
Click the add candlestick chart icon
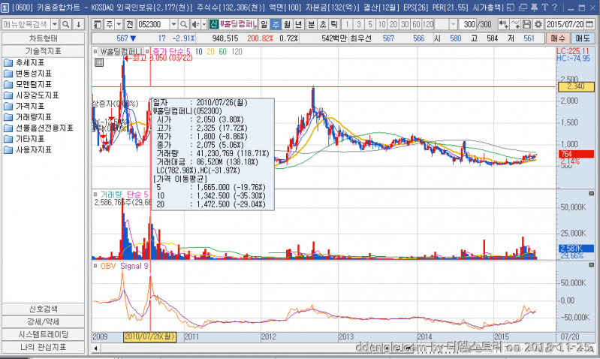click(503, 25)
